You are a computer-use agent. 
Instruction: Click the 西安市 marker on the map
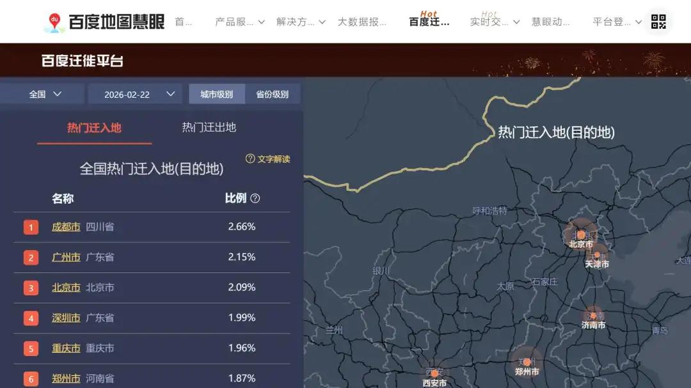click(435, 373)
